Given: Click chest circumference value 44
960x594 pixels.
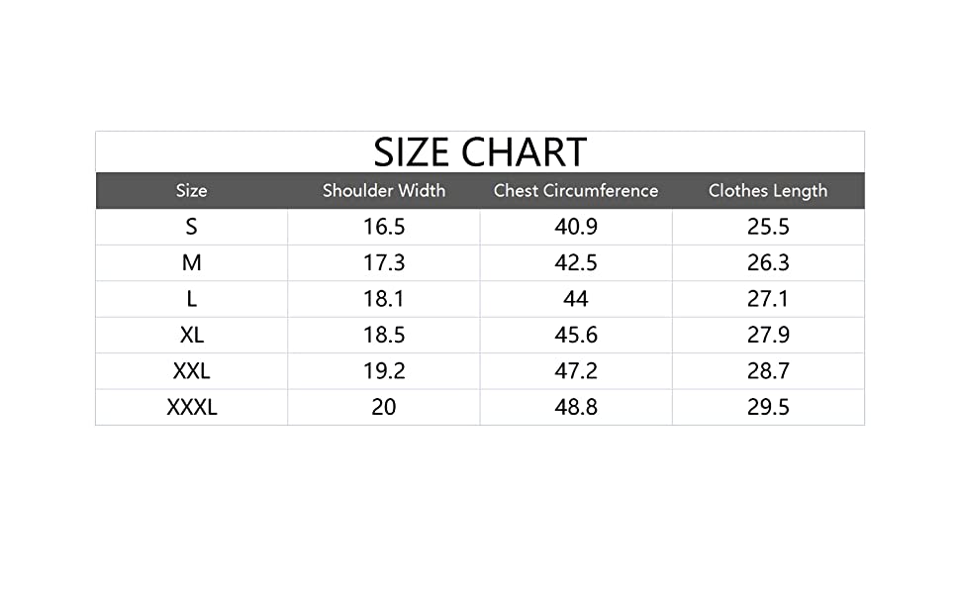Looking at the screenshot, I should pyautogui.click(x=576, y=299).
